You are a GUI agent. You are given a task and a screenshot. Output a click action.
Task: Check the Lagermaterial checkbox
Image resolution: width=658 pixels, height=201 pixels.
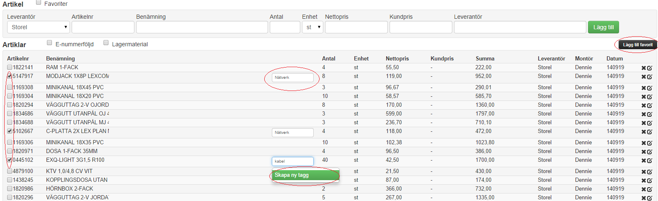tap(106, 43)
